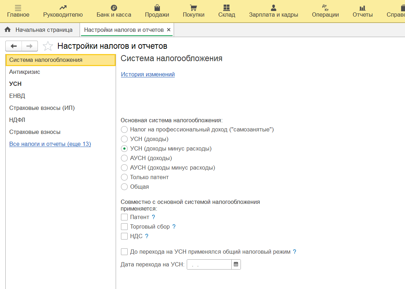Viewport: 405px width, 289px height.
Task: Open the Зарплата и кадры section
Action: [273, 11]
